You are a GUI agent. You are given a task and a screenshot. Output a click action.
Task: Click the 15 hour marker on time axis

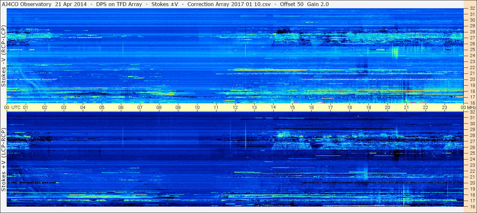292,107
